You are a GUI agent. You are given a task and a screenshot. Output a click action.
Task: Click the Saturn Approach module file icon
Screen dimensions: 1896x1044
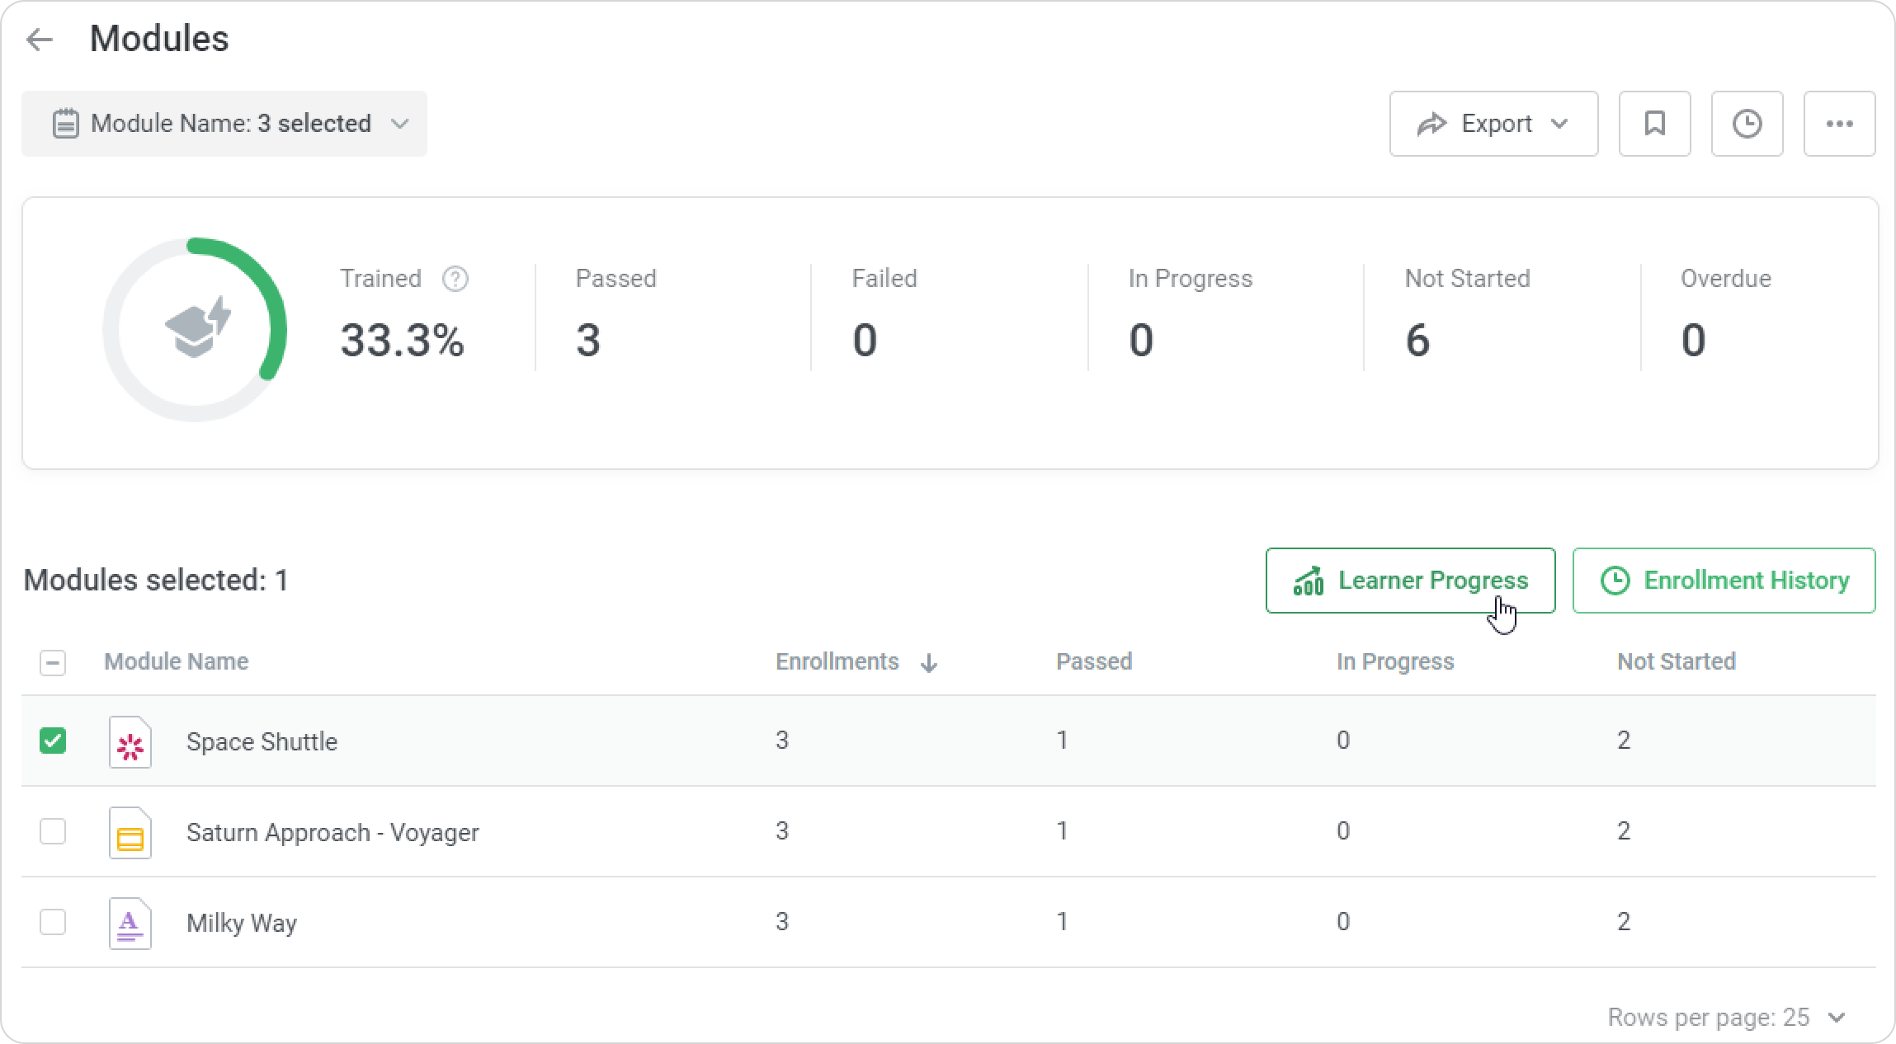coord(130,833)
